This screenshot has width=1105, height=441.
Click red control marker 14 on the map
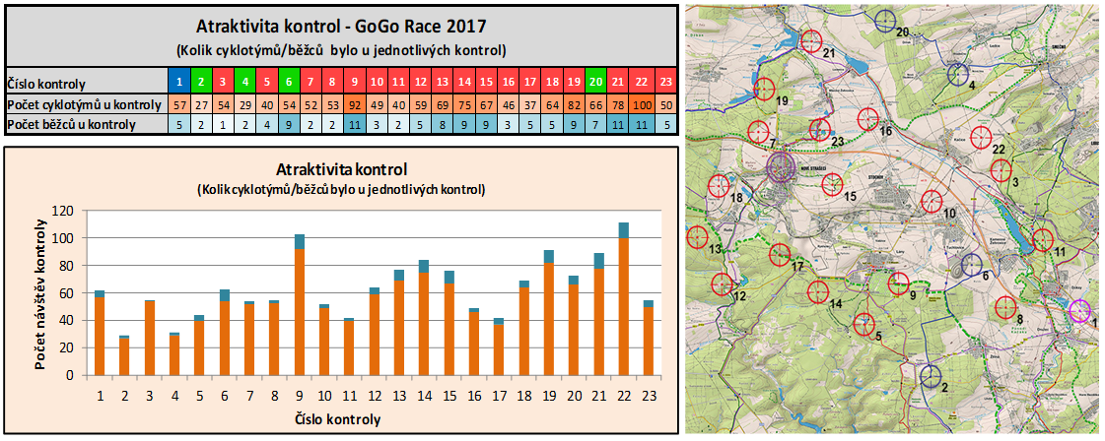818,291
